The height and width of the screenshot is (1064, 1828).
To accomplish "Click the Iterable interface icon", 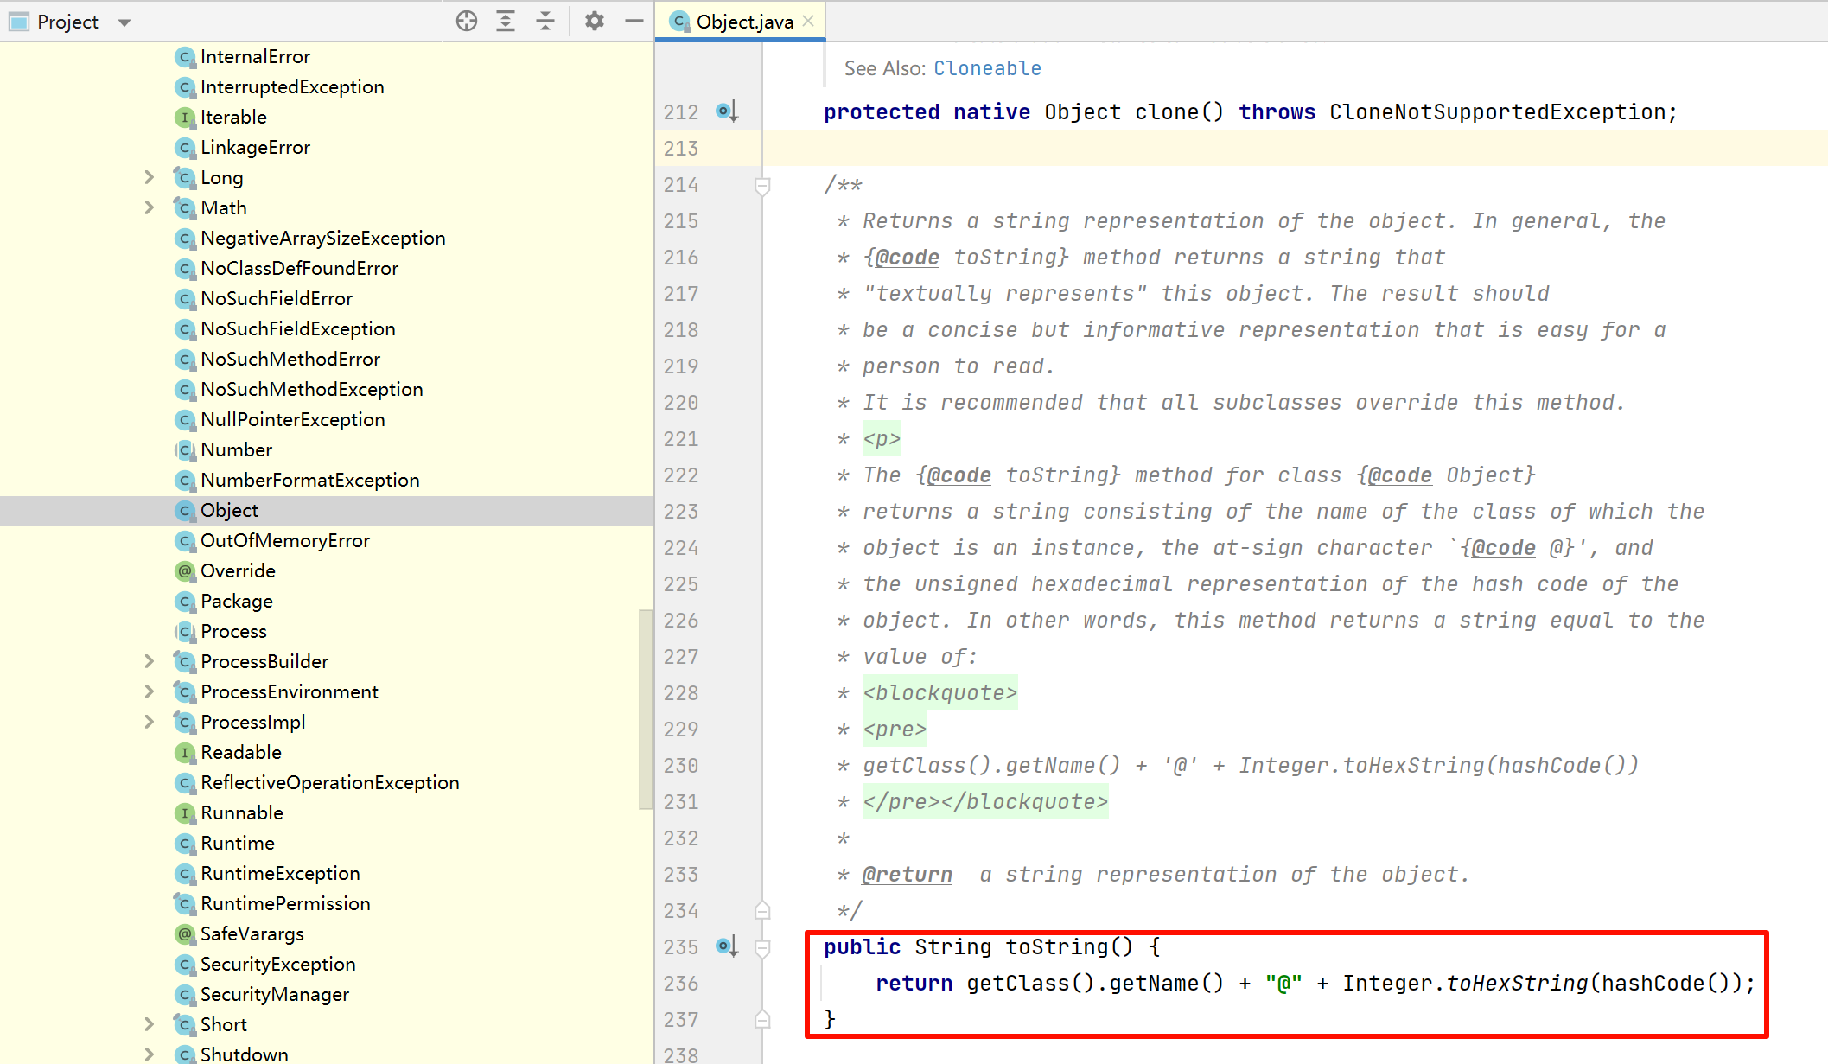I will [x=184, y=118].
